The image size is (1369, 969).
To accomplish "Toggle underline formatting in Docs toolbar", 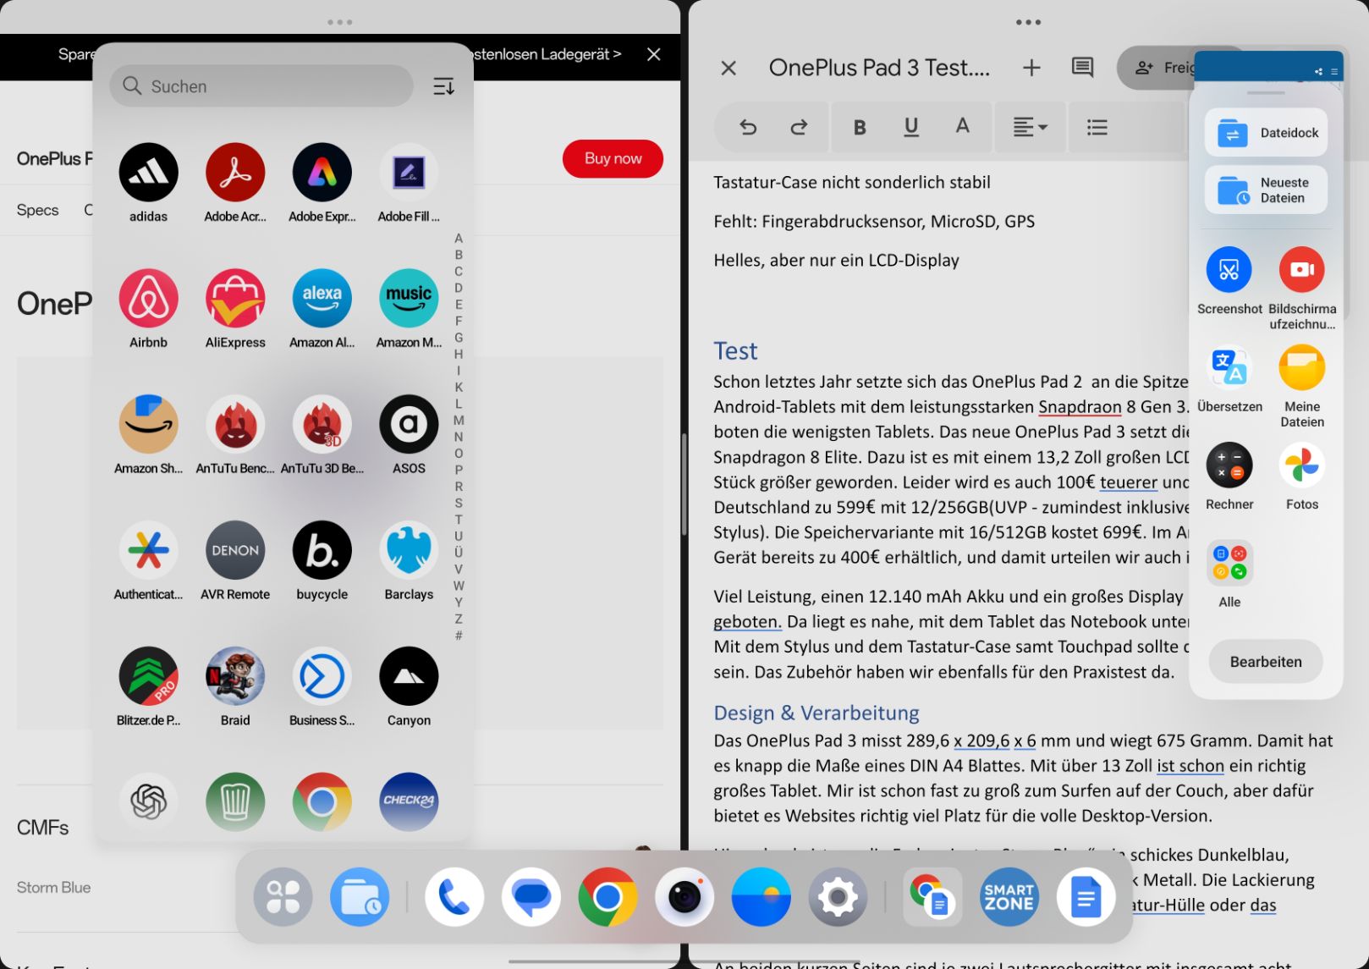I will (x=911, y=127).
